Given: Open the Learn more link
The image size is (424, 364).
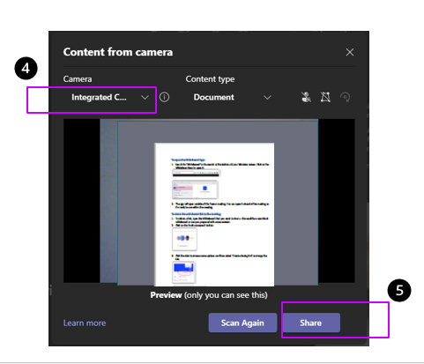Looking at the screenshot, I should point(85,323).
